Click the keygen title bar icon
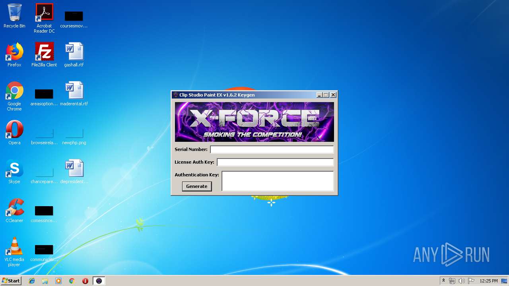The height and width of the screenshot is (286, 509). 176,95
